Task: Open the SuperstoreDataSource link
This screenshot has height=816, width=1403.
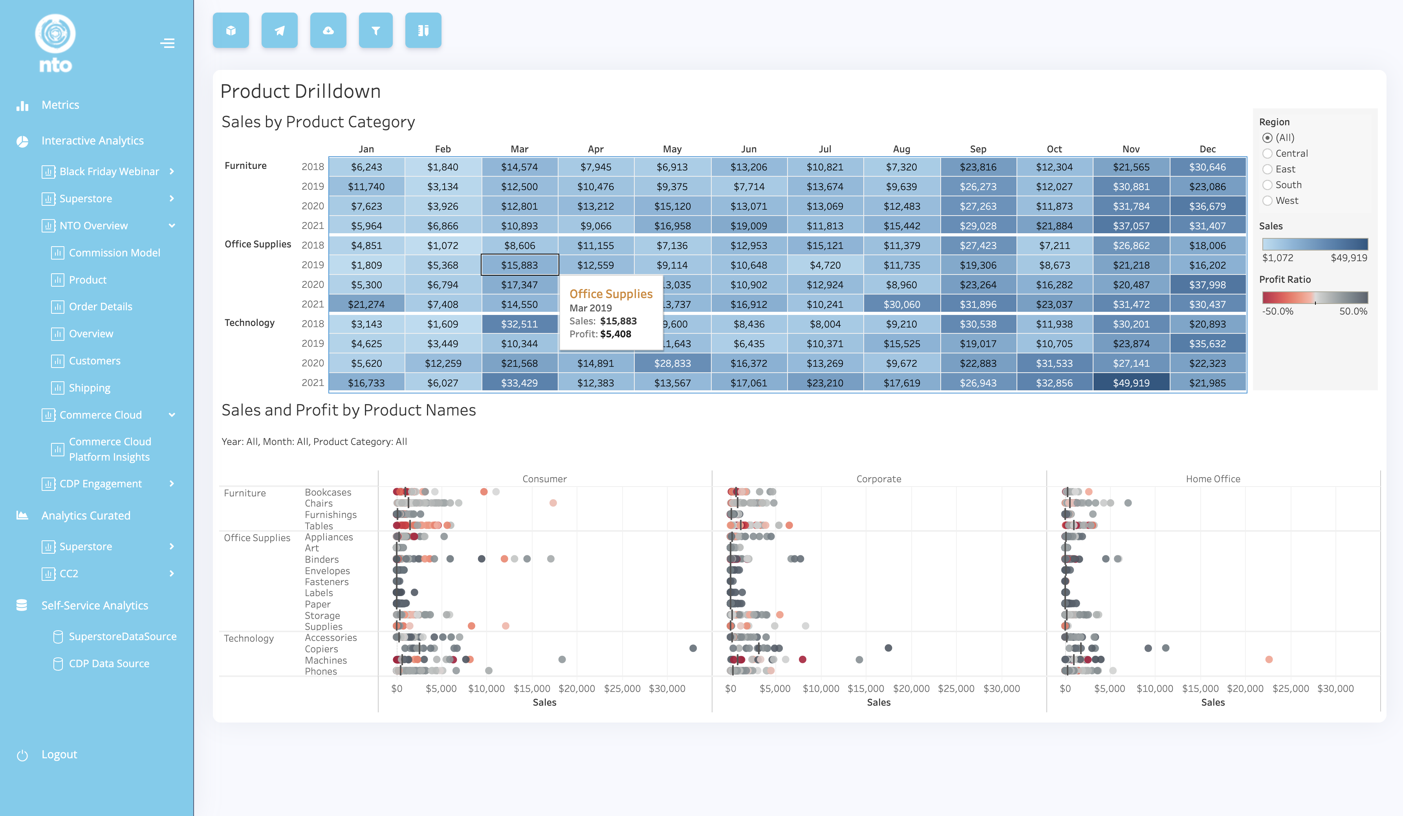Action: click(x=123, y=636)
